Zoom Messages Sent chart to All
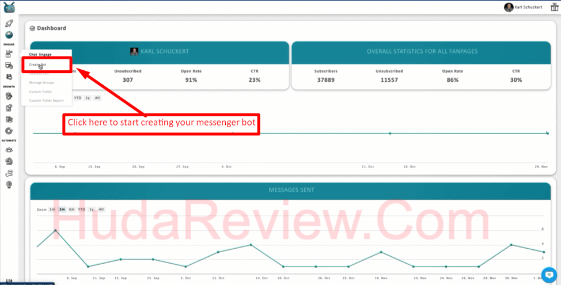The height and width of the screenshot is (285, 561). 101,209
